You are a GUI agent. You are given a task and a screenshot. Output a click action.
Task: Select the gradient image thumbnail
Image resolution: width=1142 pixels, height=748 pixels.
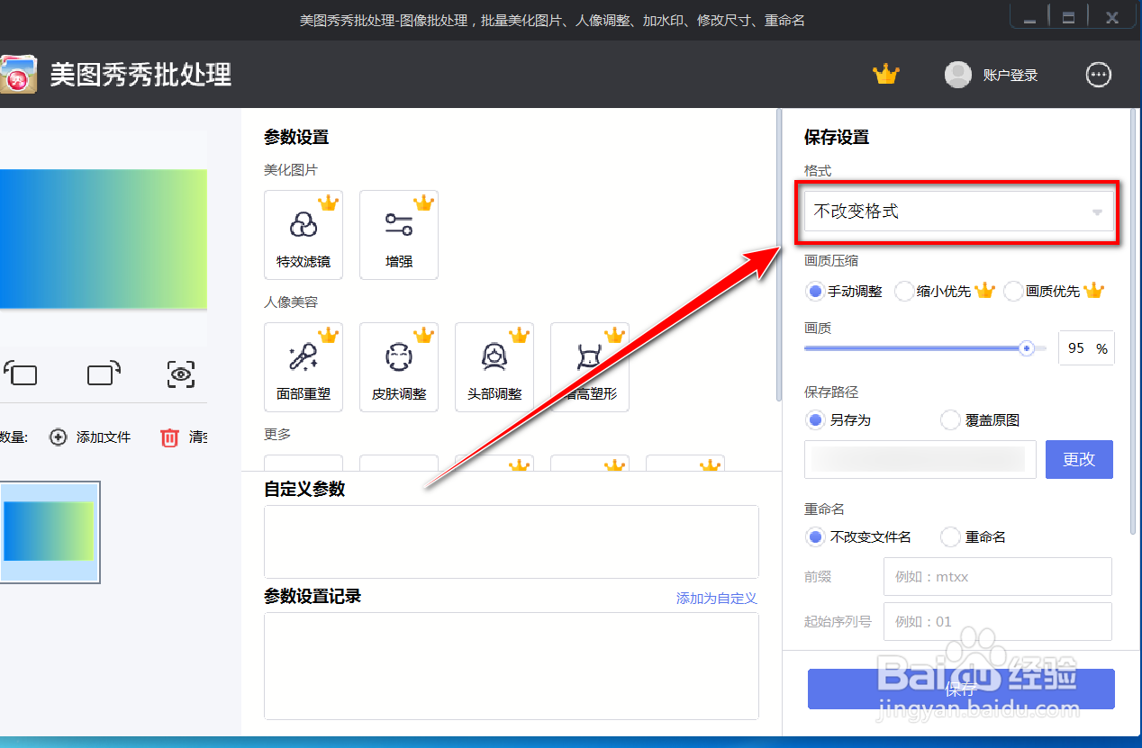click(50, 532)
